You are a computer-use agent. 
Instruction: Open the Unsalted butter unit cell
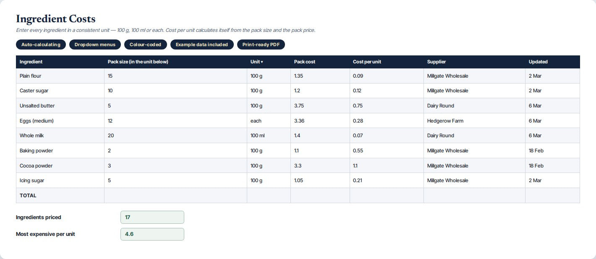tap(269, 106)
